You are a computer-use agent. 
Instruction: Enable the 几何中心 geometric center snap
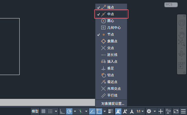pos(111,28)
